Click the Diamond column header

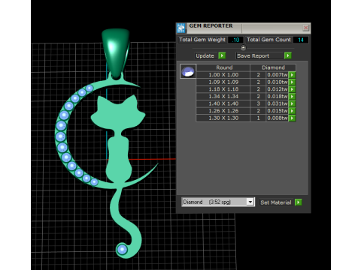(273, 67)
